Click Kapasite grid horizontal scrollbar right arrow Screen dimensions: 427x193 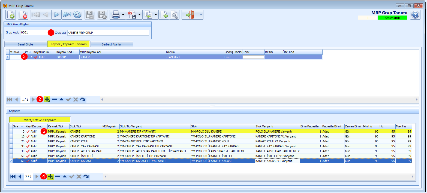coord(413,177)
